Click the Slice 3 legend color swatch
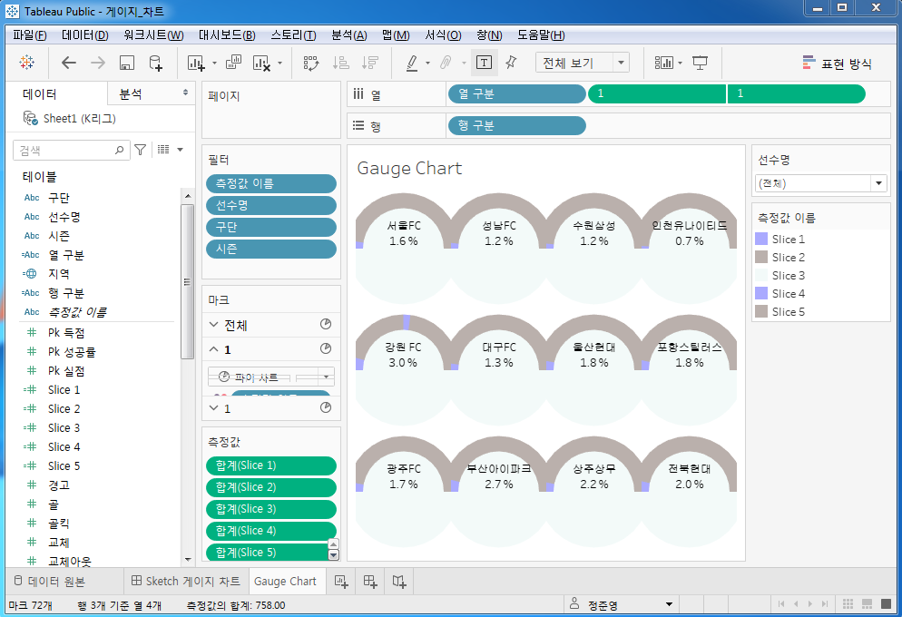902x617 pixels. click(761, 276)
